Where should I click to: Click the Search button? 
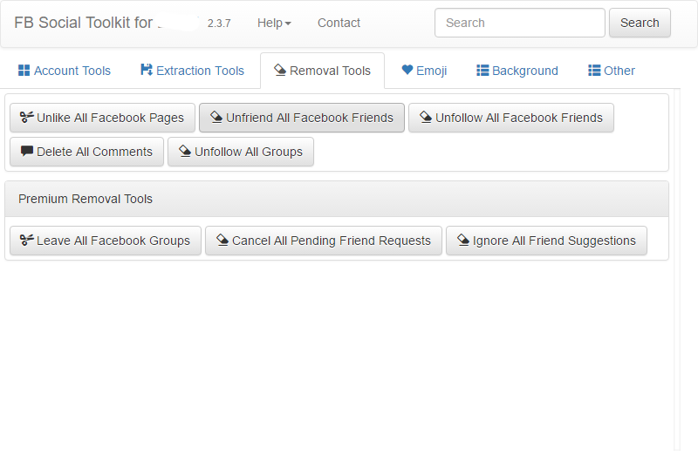[x=640, y=23]
